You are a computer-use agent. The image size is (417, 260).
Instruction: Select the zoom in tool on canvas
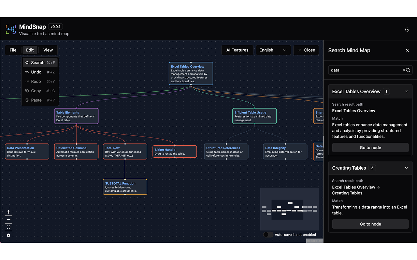pyautogui.click(x=8, y=212)
